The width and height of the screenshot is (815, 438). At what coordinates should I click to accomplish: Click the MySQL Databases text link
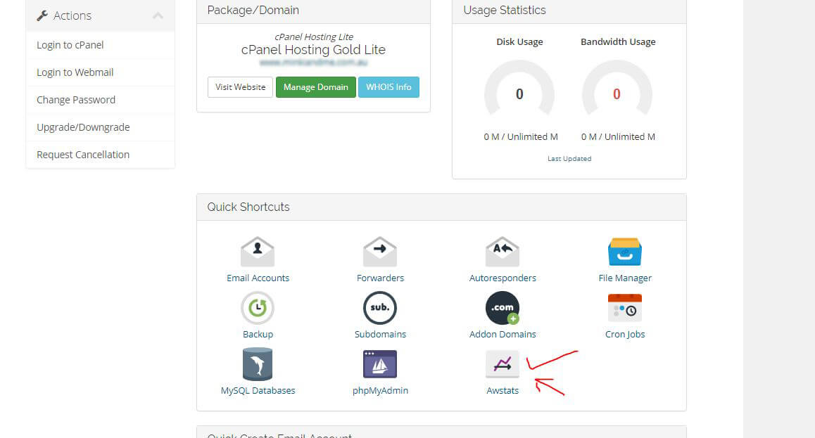[x=258, y=391]
